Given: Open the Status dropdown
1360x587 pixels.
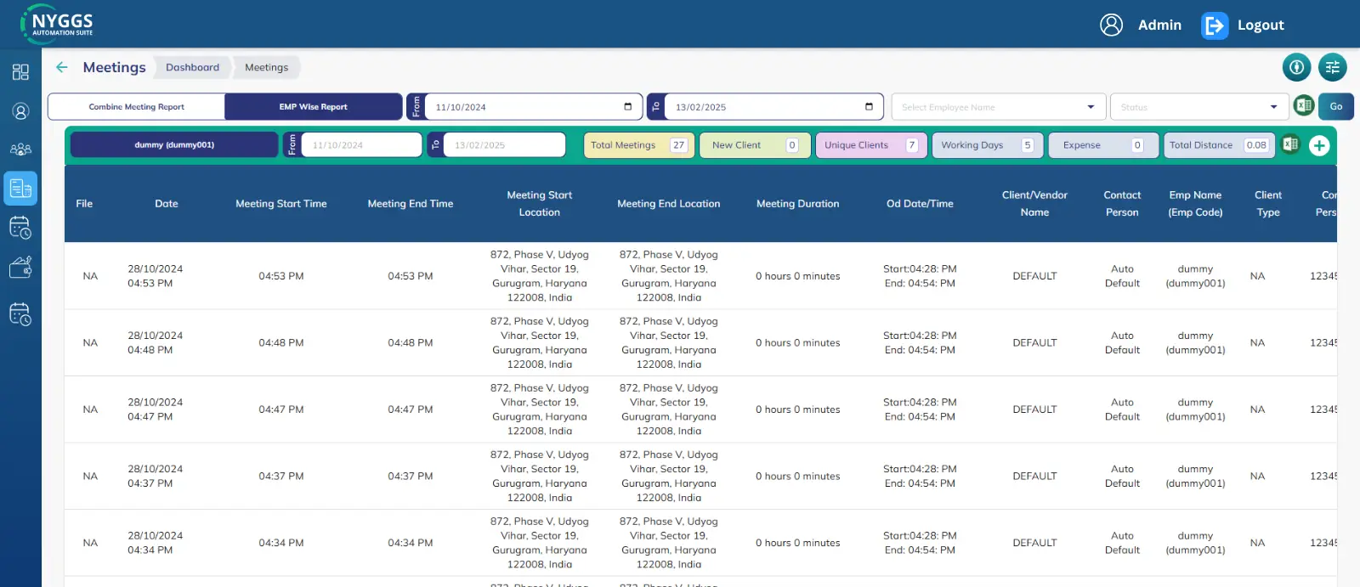Looking at the screenshot, I should (x=1198, y=107).
